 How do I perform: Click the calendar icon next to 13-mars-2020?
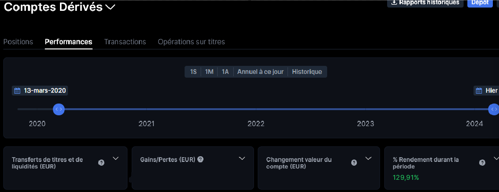coord(17,90)
